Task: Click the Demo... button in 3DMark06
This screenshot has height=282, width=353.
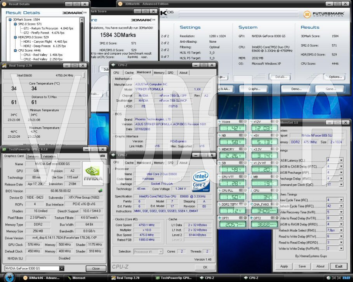Action: [296, 89]
